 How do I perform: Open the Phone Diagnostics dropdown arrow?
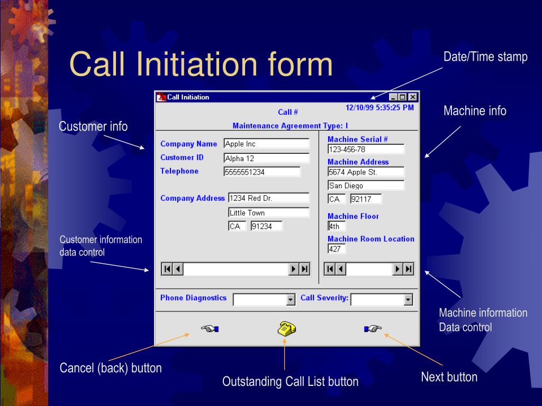291,300
